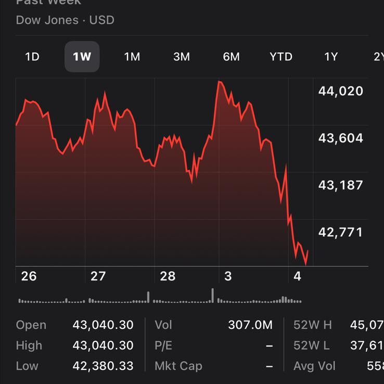The image size is (384, 384).
Task: Tap the Open value 43,040.30
Action: pos(103,325)
